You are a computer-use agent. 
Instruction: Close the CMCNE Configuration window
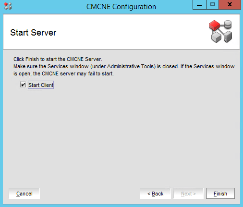tap(230, 5)
